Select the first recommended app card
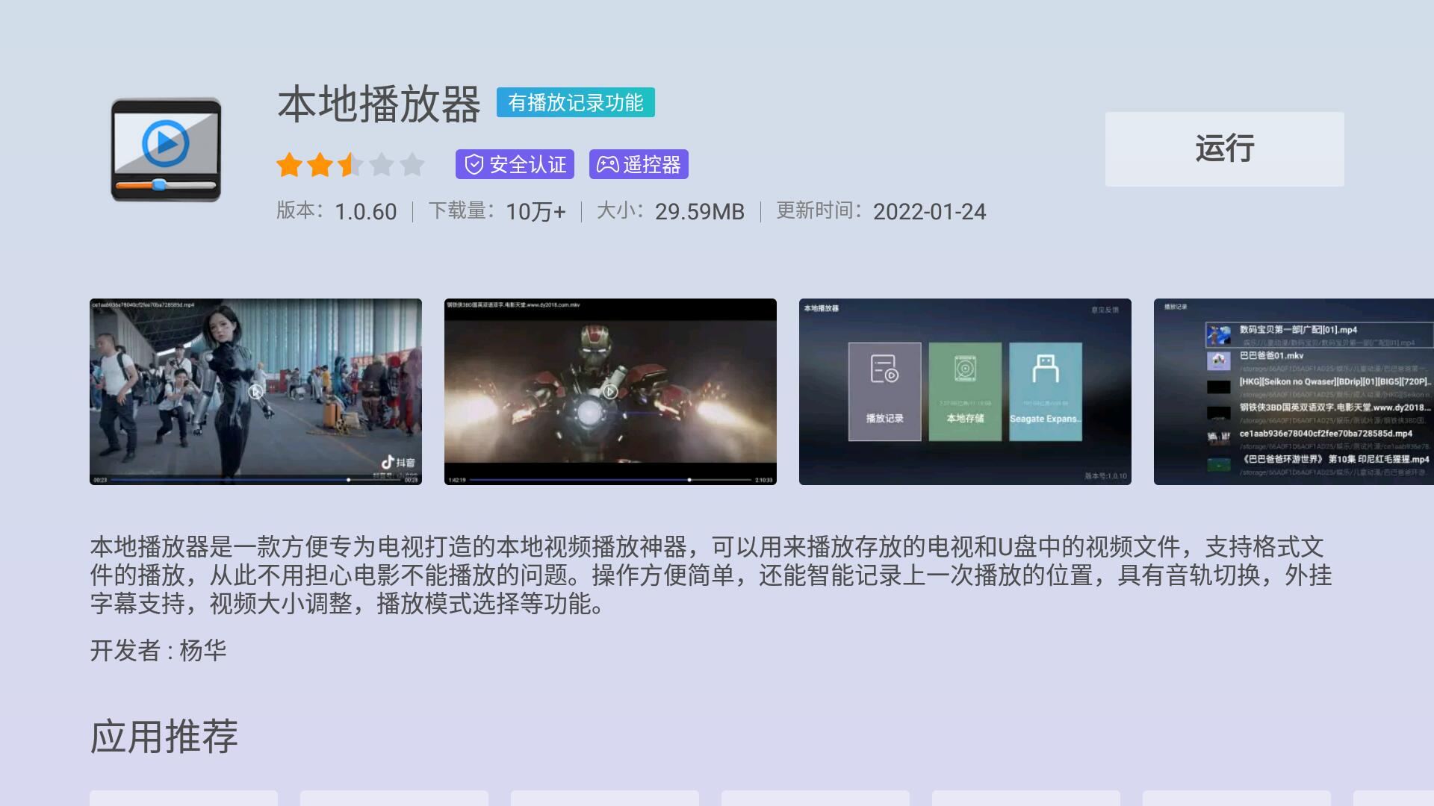1434x806 pixels. 184,798
